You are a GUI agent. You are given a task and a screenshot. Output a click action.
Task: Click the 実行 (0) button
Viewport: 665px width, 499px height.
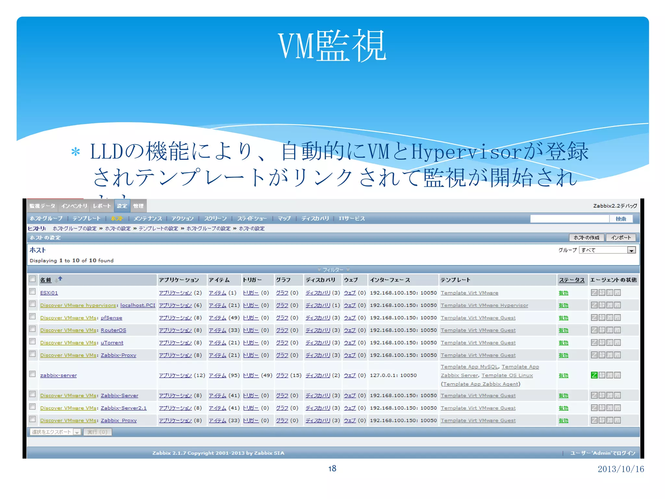tap(97, 432)
